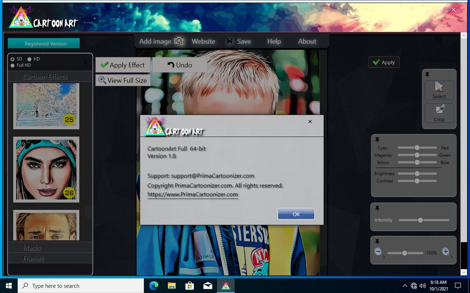This screenshot has height=293, width=470.
Task: Select cartoon effect thumbnail 25
Action: [46, 106]
